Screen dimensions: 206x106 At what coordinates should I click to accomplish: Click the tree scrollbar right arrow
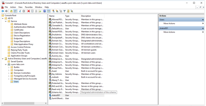tap(46, 103)
